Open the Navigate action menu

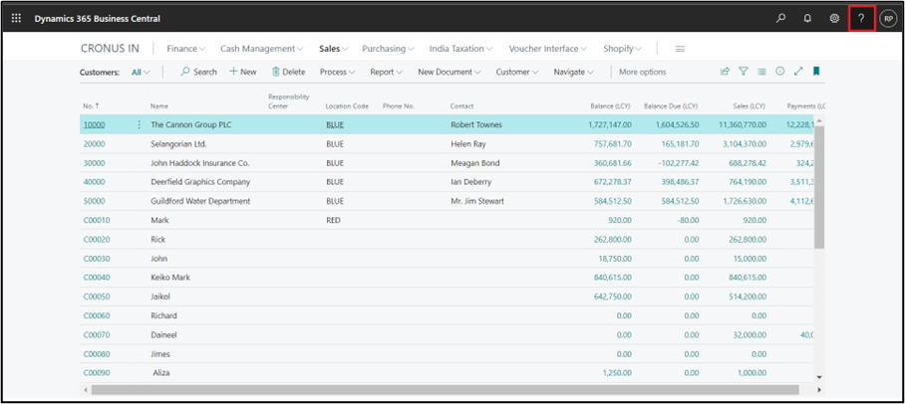tap(574, 72)
